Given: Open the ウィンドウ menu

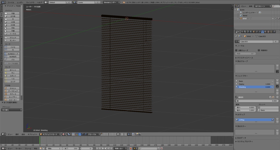Looking at the screenshot, I should 30,2.
